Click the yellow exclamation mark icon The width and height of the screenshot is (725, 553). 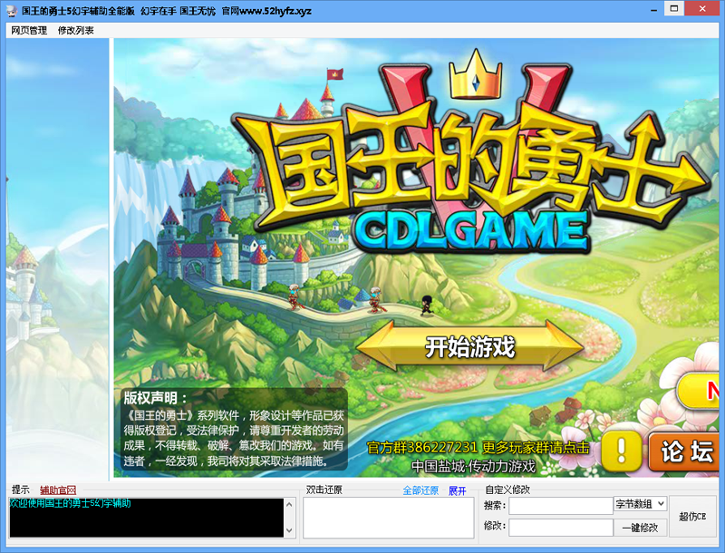click(621, 448)
